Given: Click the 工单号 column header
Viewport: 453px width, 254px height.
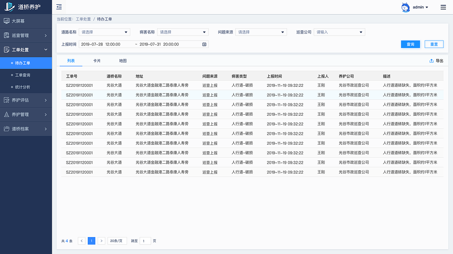Looking at the screenshot, I should pos(72,76).
